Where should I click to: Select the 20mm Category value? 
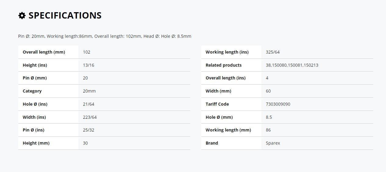click(89, 91)
